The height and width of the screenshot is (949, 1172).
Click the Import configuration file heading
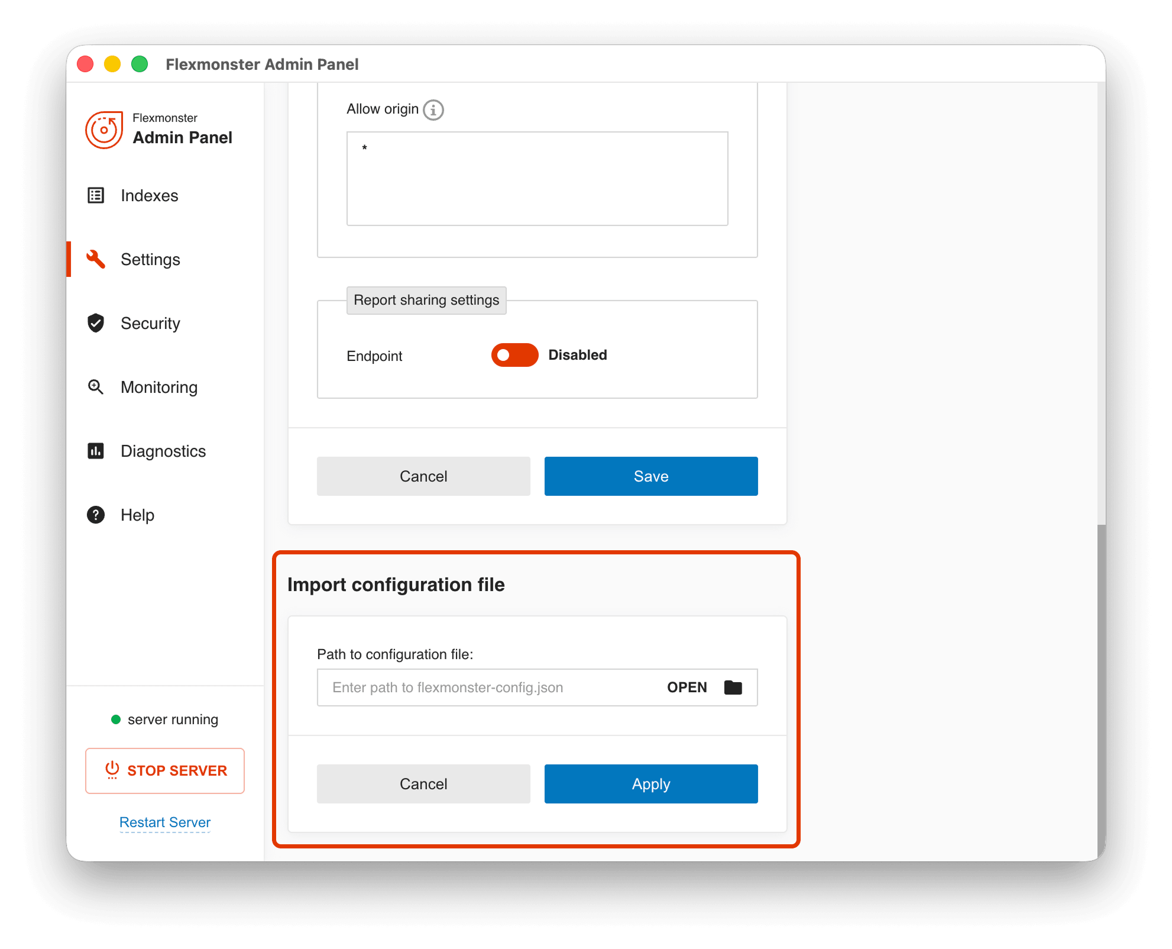pos(396,585)
